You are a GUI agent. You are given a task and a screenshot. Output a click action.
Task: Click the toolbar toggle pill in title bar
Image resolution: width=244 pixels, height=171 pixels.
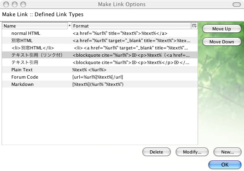click(235, 4)
